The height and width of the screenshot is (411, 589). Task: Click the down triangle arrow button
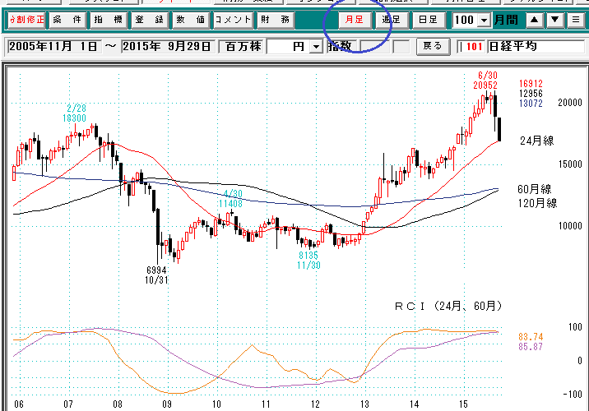tap(555, 19)
